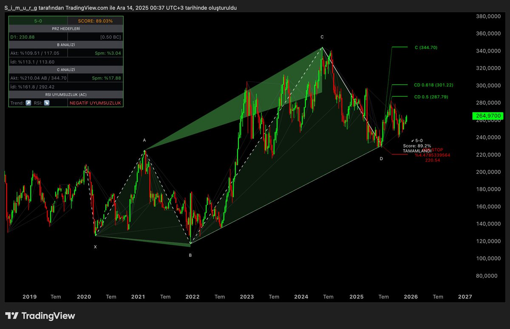Click the 'Spm: %17.88' deviation value
The image size is (510, 329).
pos(106,78)
